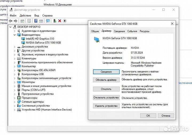Switch to the Общие tab
This screenshot has height=135, width=192.
click(95, 31)
